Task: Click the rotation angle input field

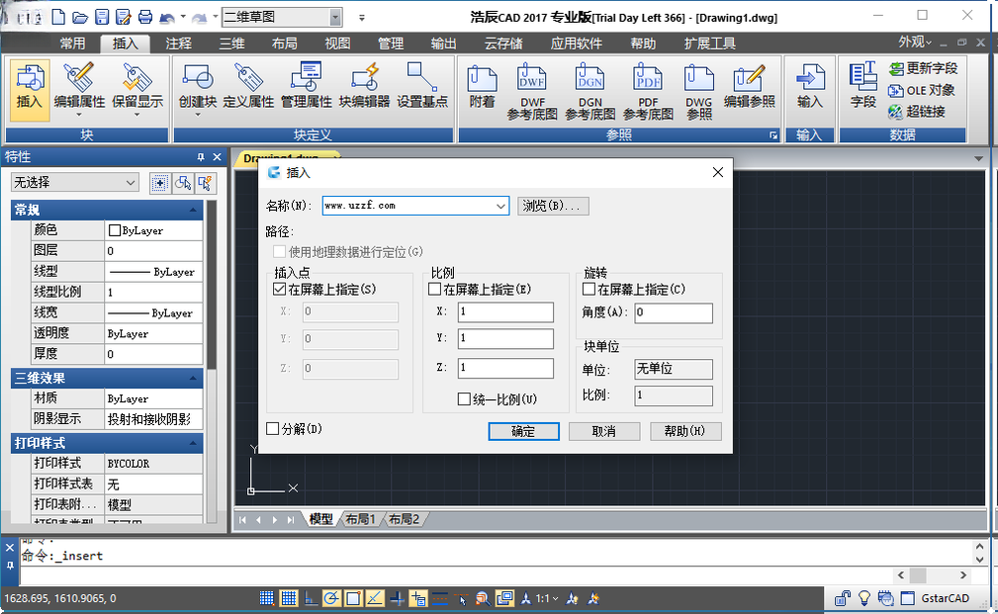Action: coord(674,312)
